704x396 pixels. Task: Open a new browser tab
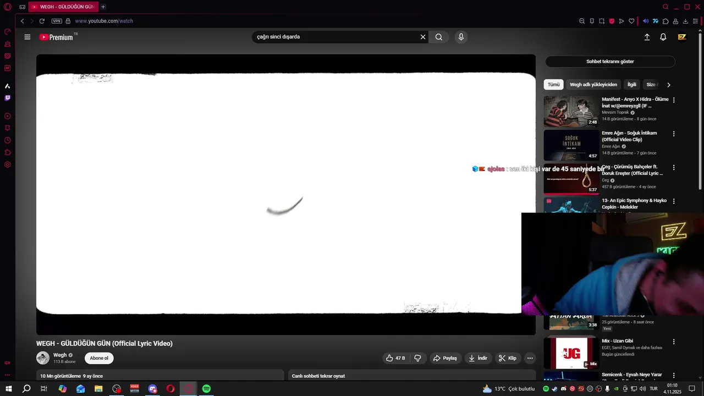(103, 7)
